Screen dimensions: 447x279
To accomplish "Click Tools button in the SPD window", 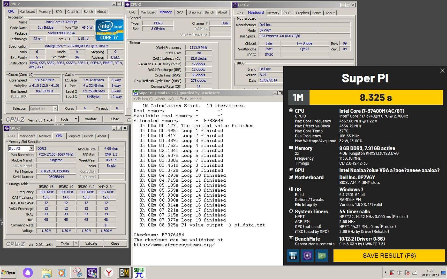I will [65, 244].
